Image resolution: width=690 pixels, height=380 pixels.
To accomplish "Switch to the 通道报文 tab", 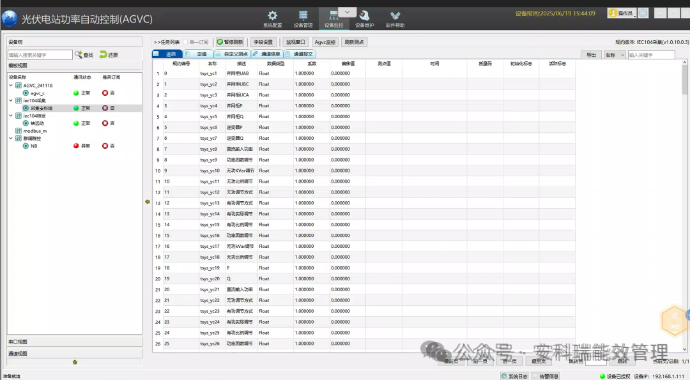I will (300, 54).
